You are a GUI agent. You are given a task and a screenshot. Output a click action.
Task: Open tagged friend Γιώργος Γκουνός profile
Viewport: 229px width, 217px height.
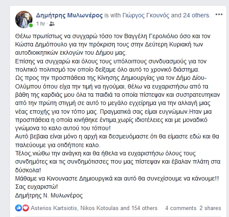[x=146, y=15]
